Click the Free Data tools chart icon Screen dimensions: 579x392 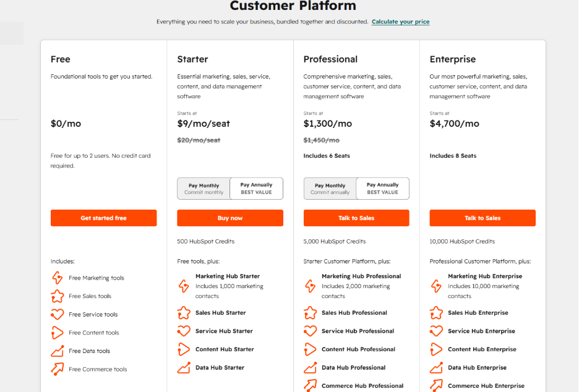tap(58, 351)
